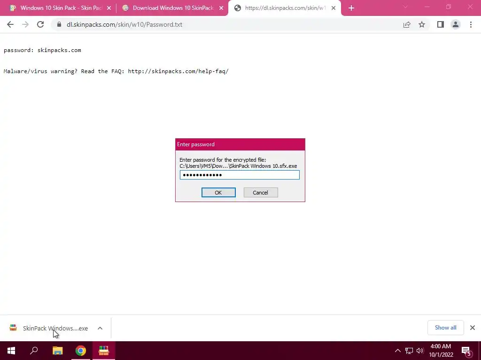Image resolution: width=481 pixels, height=360 pixels.
Task: Switch to Download Windows 10 SkinPack tab
Action: [x=172, y=8]
